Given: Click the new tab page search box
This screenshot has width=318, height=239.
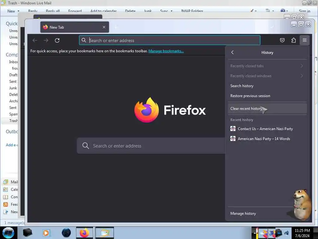Looking at the screenshot, I should click(151, 146).
